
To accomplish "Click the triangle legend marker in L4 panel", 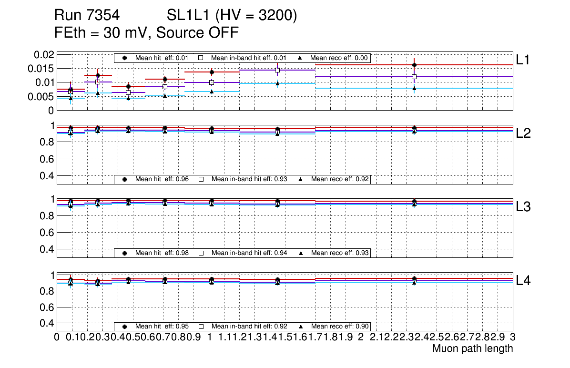I will click(301, 327).
